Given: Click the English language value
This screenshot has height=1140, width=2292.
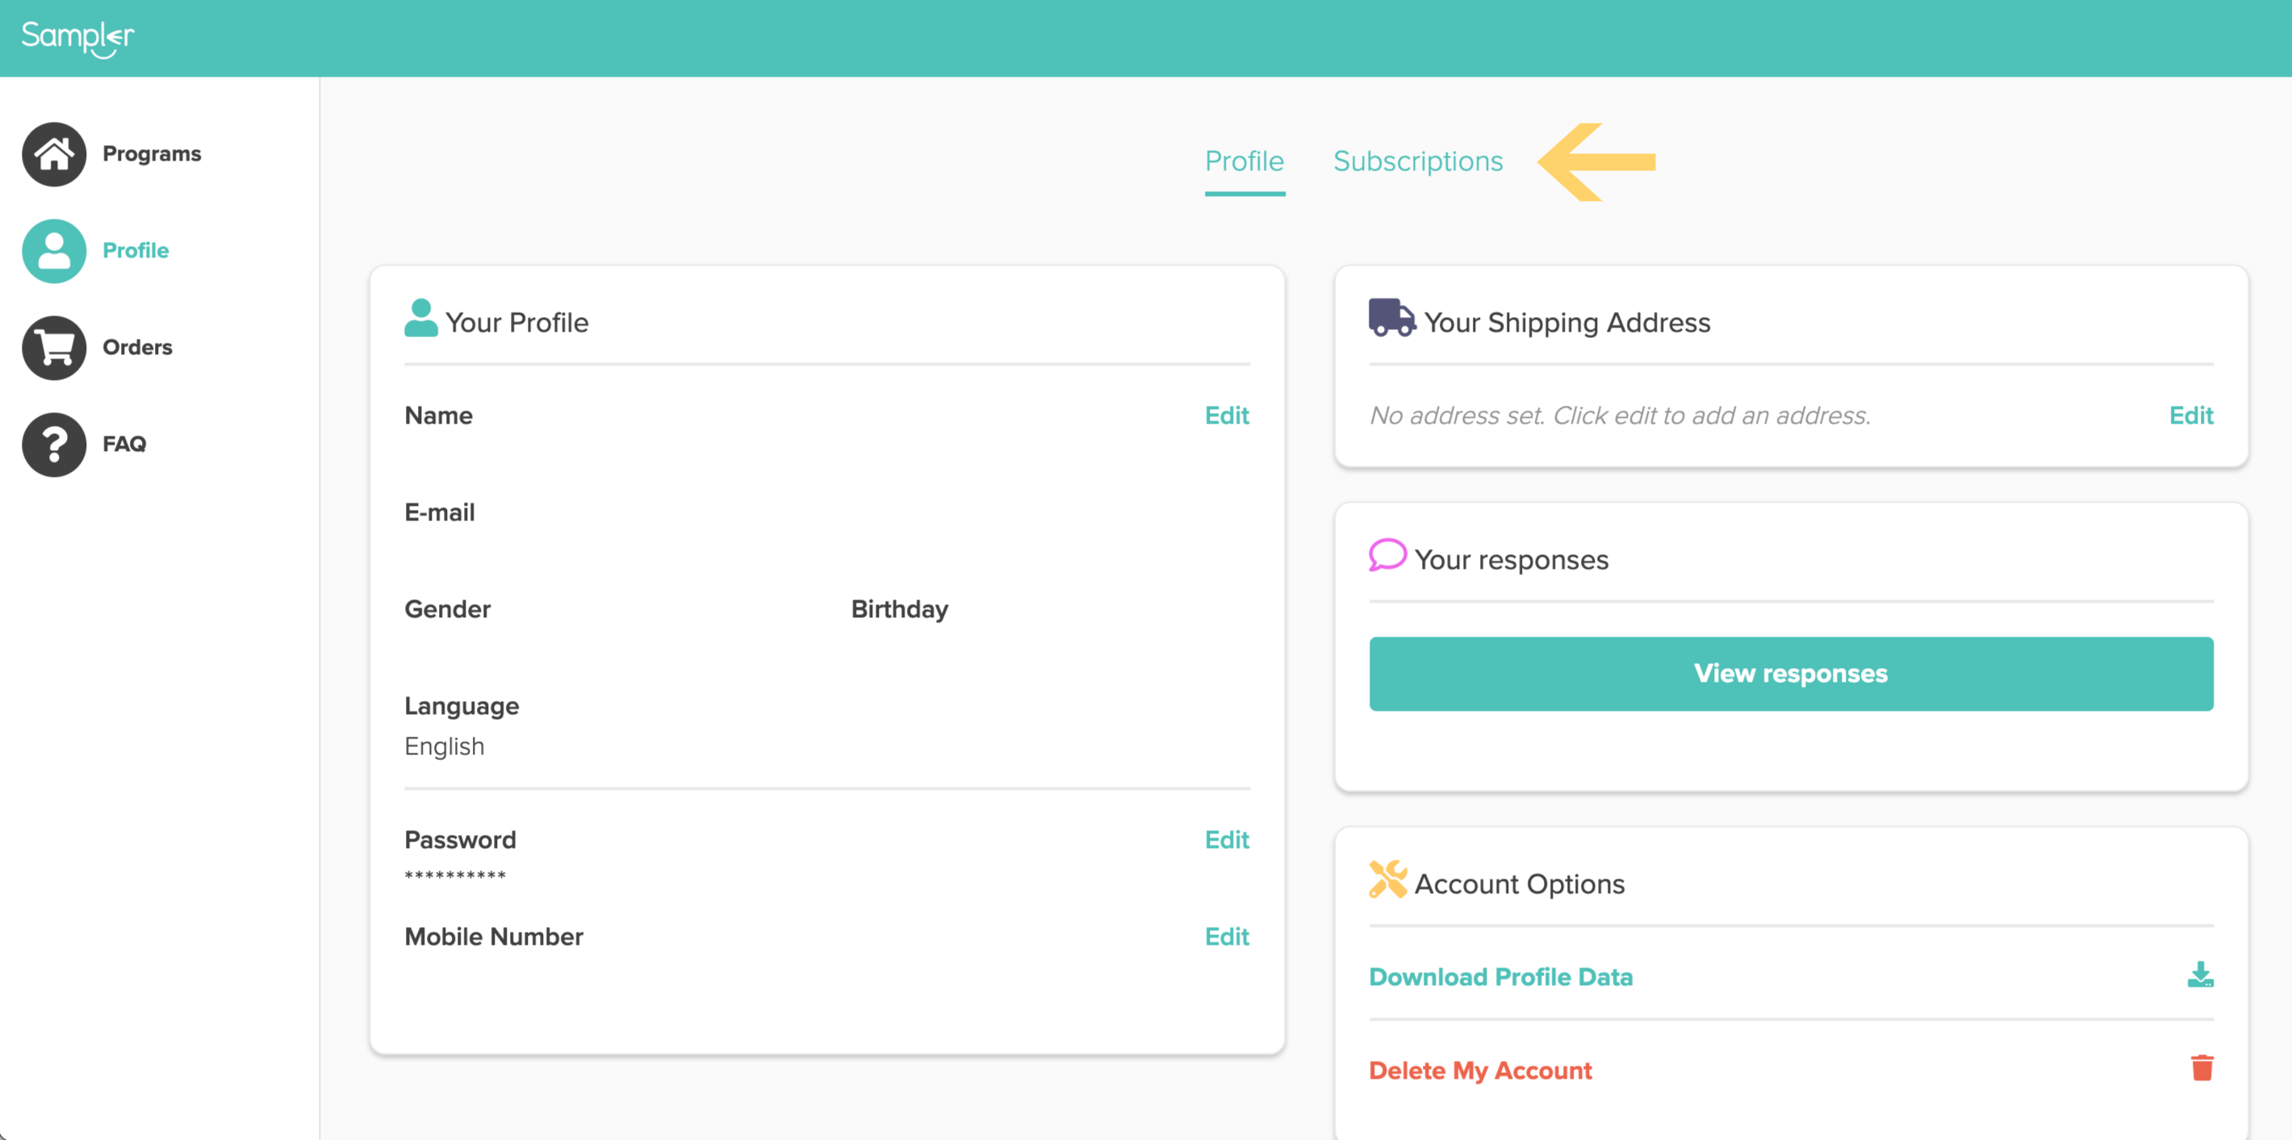Looking at the screenshot, I should point(445,746).
